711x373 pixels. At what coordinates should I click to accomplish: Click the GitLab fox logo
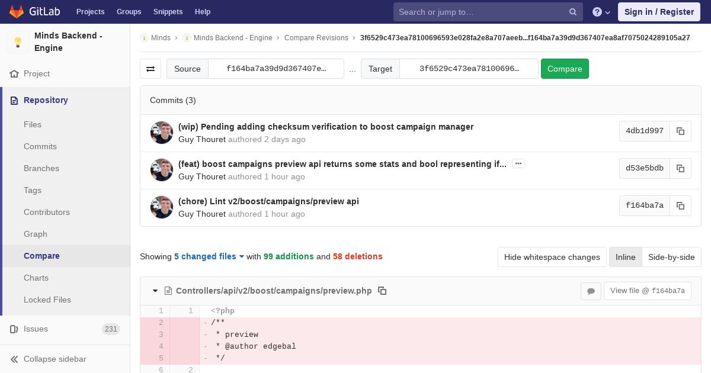(x=17, y=11)
